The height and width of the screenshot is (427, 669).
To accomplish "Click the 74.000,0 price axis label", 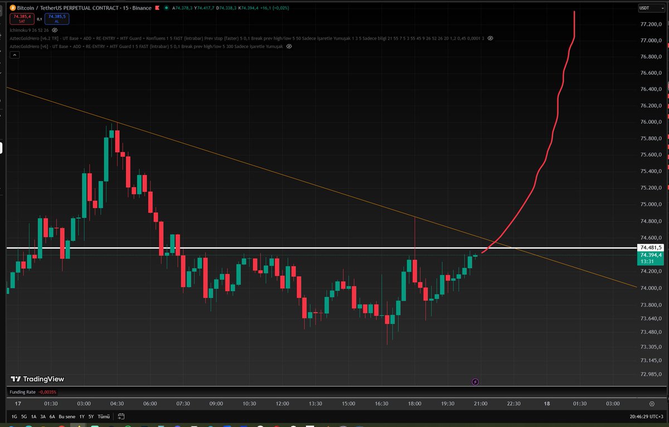I will pos(651,288).
